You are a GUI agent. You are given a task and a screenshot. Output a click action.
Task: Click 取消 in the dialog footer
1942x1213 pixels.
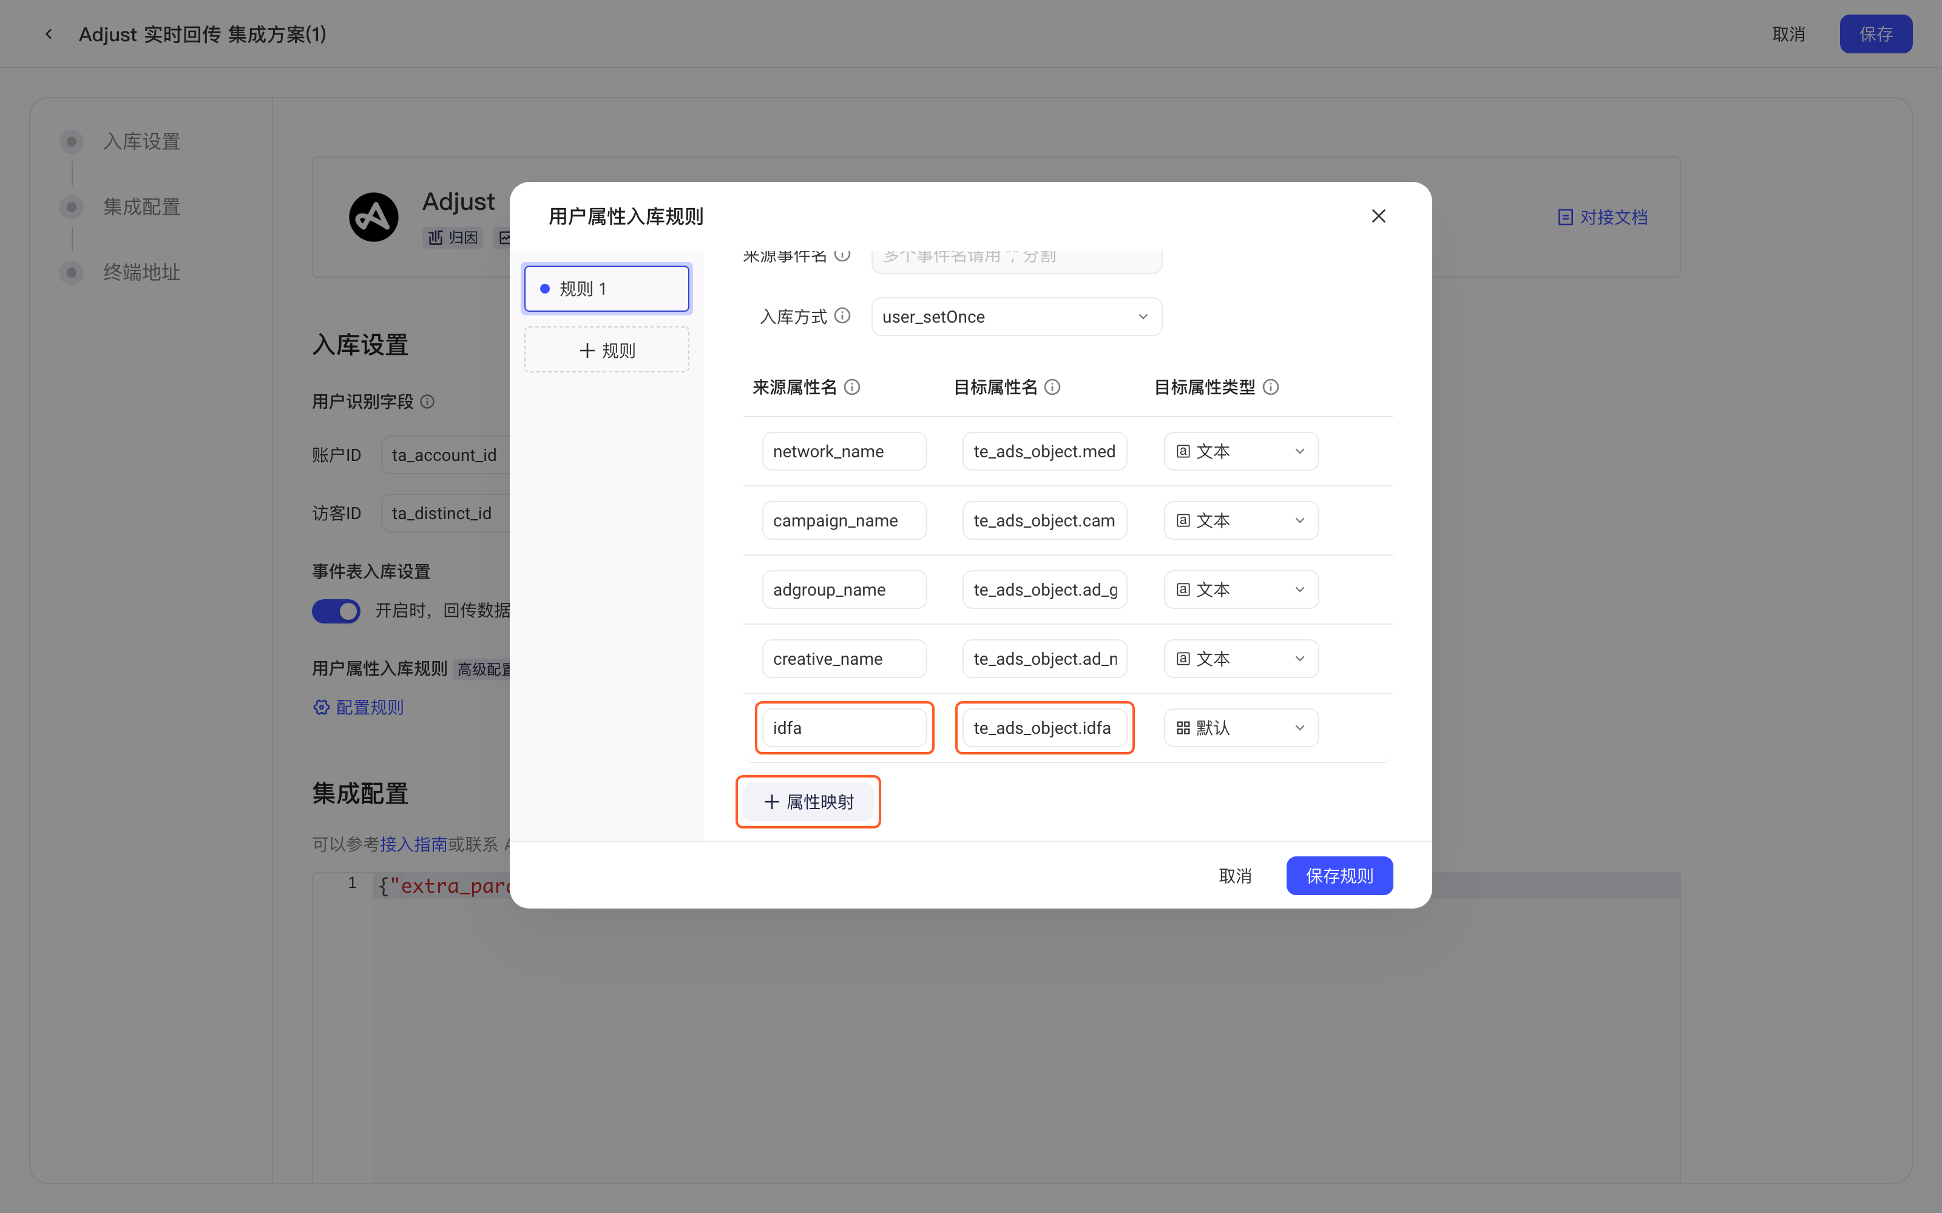coord(1235,875)
